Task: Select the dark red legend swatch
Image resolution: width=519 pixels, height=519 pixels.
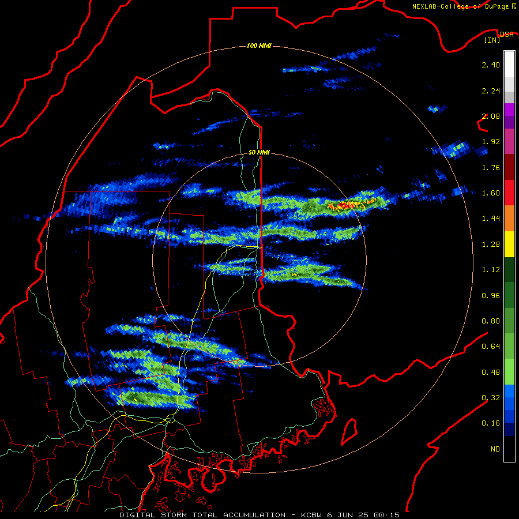Action: click(509, 167)
